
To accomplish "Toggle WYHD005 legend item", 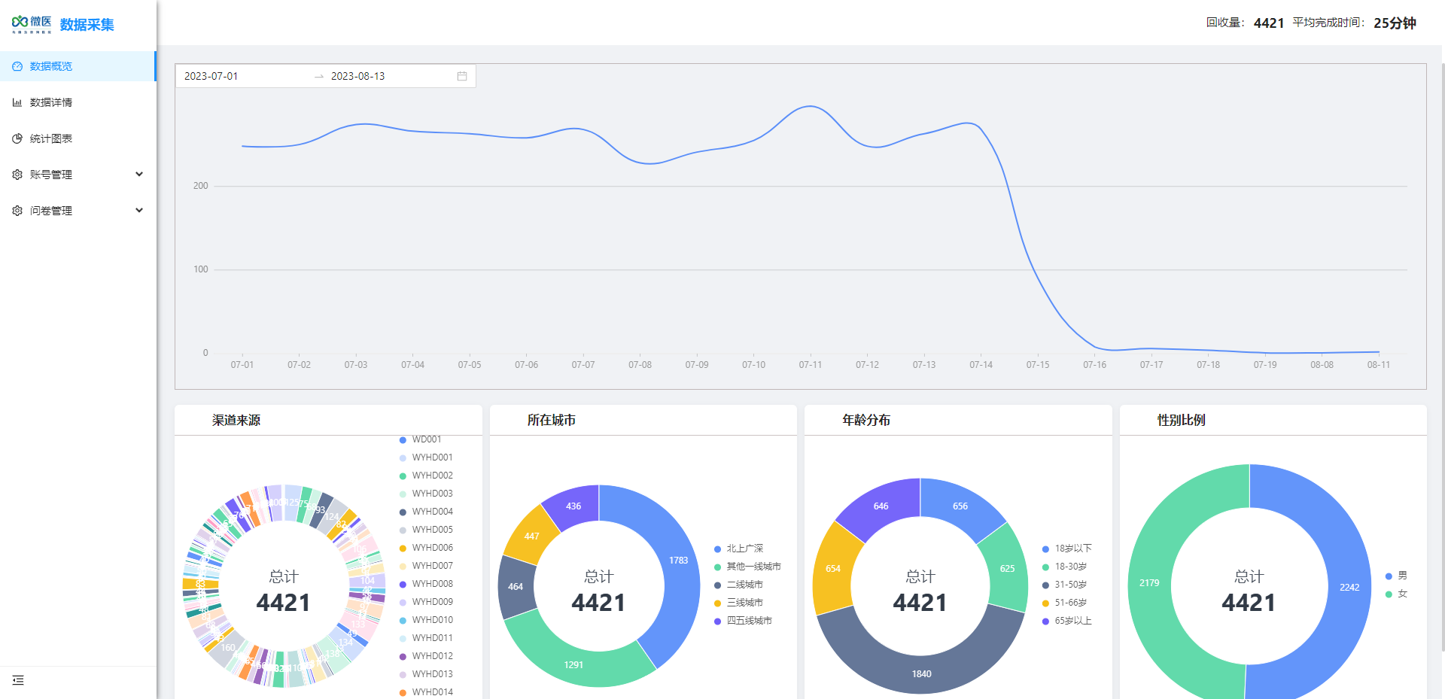I will point(426,530).
